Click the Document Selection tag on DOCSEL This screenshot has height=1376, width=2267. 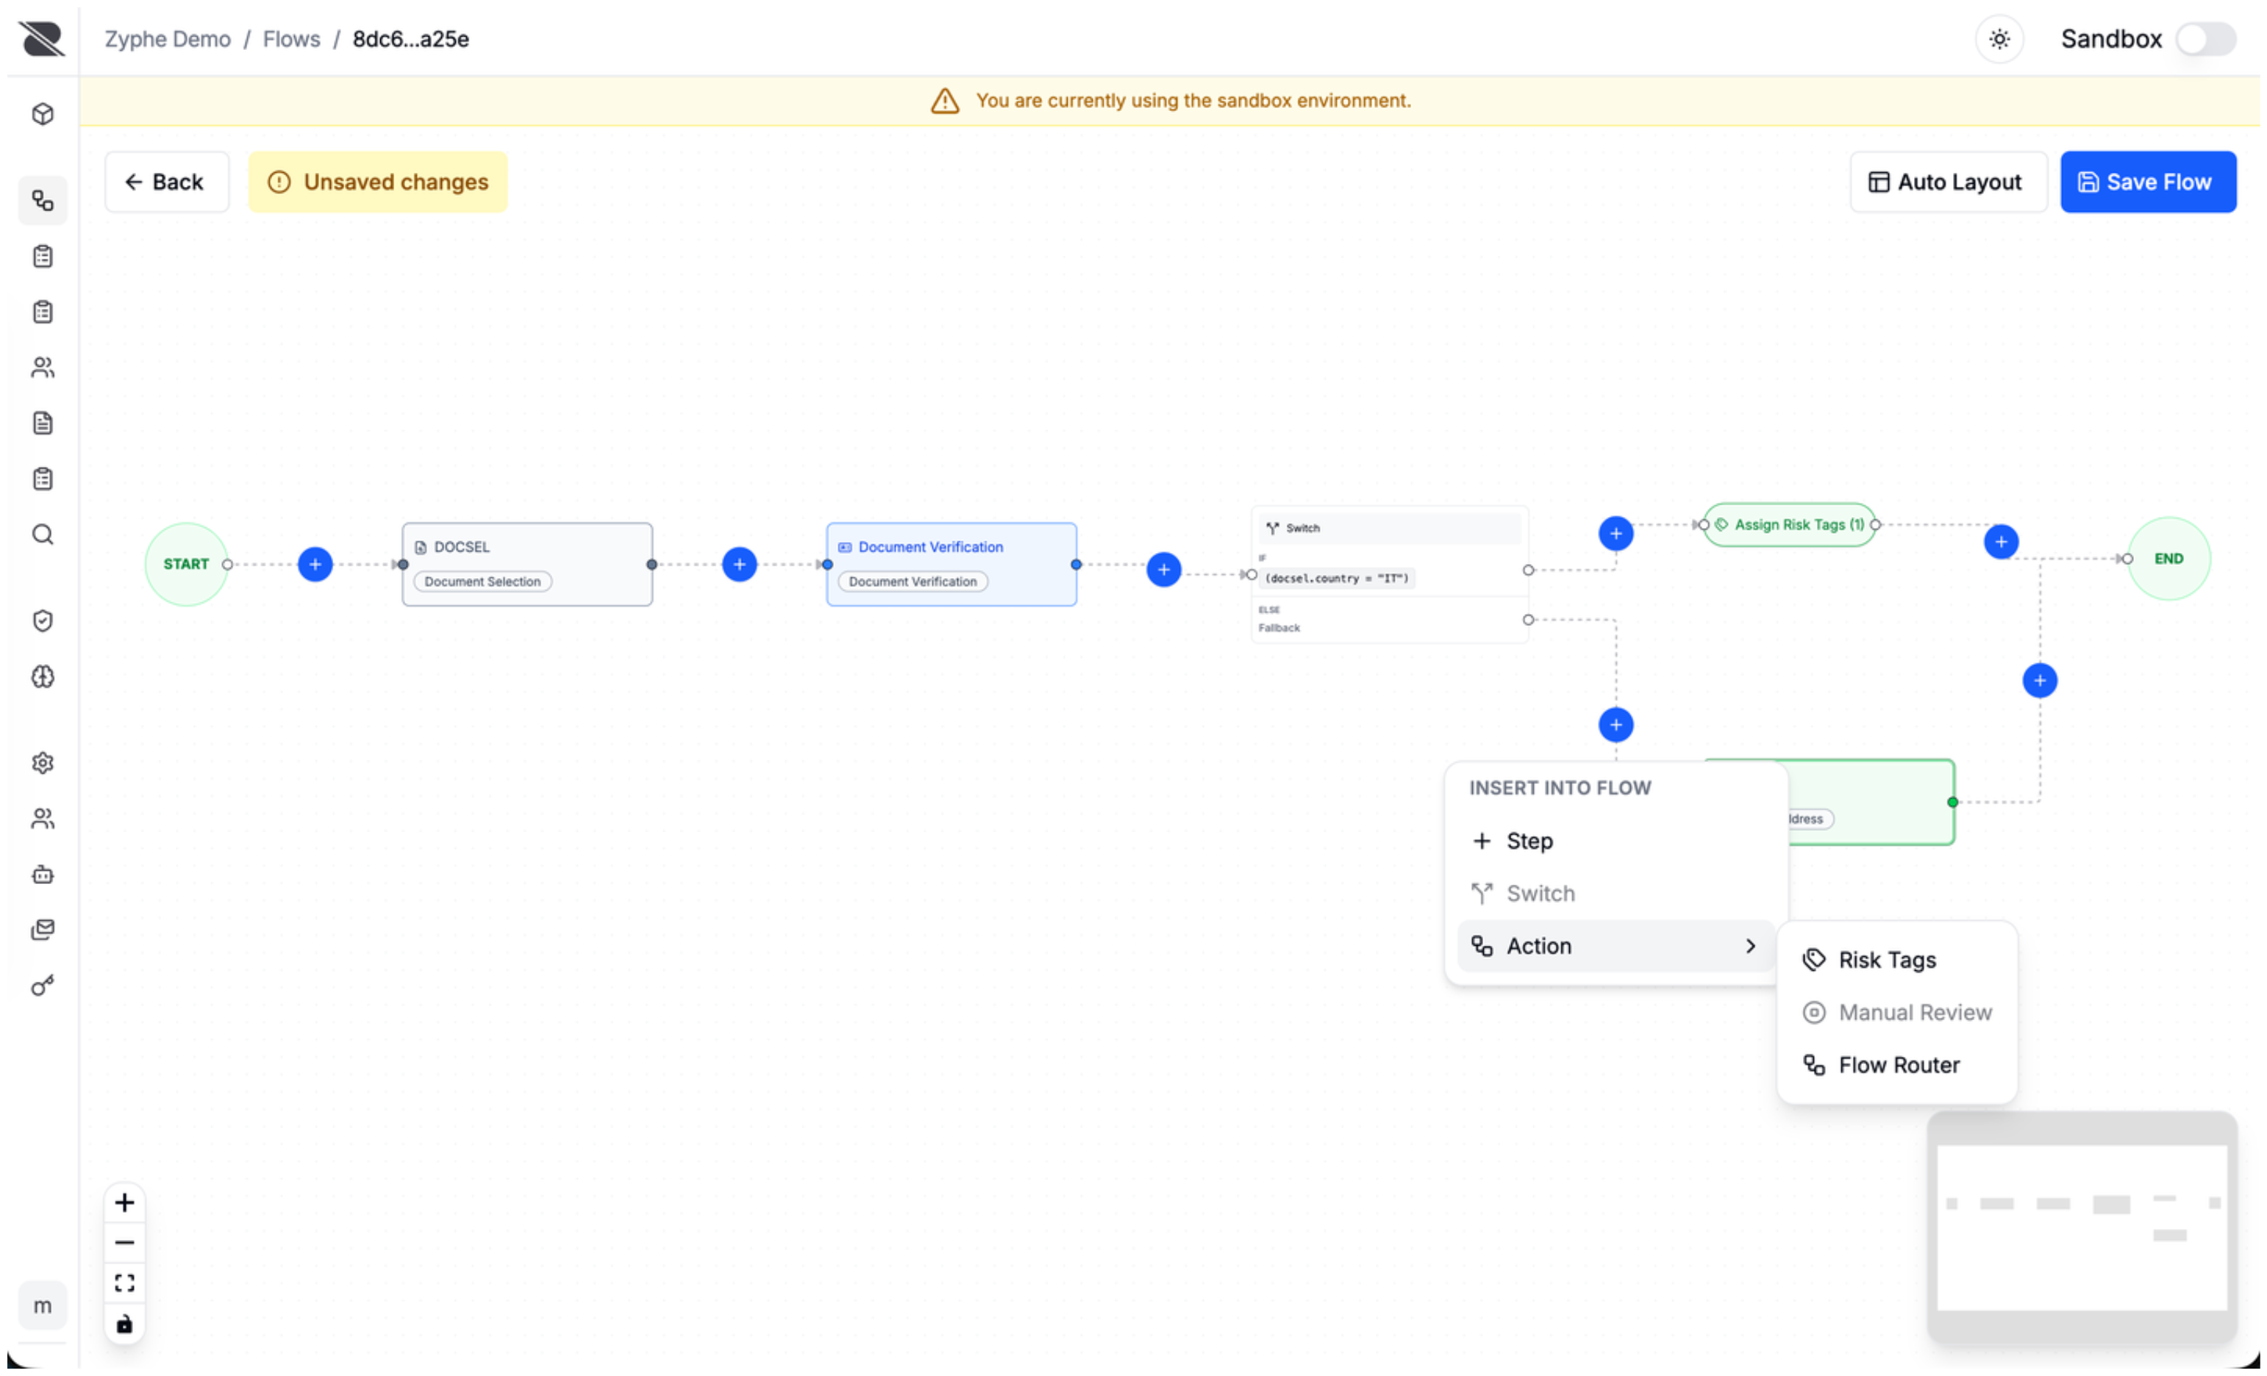(x=482, y=582)
